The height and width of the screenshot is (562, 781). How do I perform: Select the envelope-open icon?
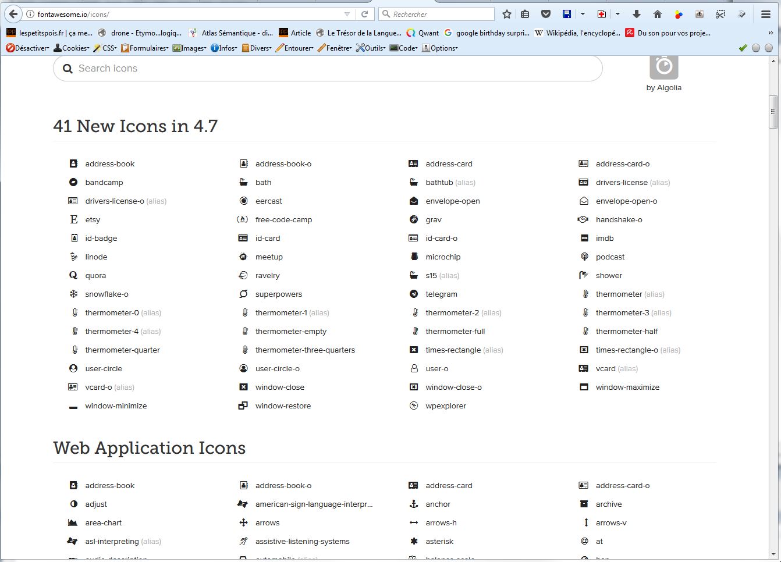click(452, 201)
